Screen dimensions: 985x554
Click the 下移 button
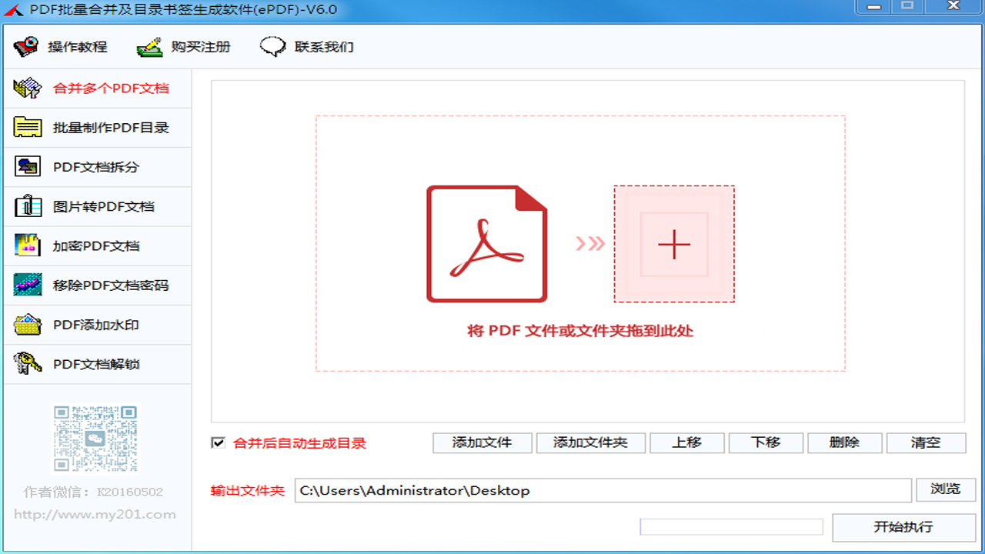click(x=766, y=442)
